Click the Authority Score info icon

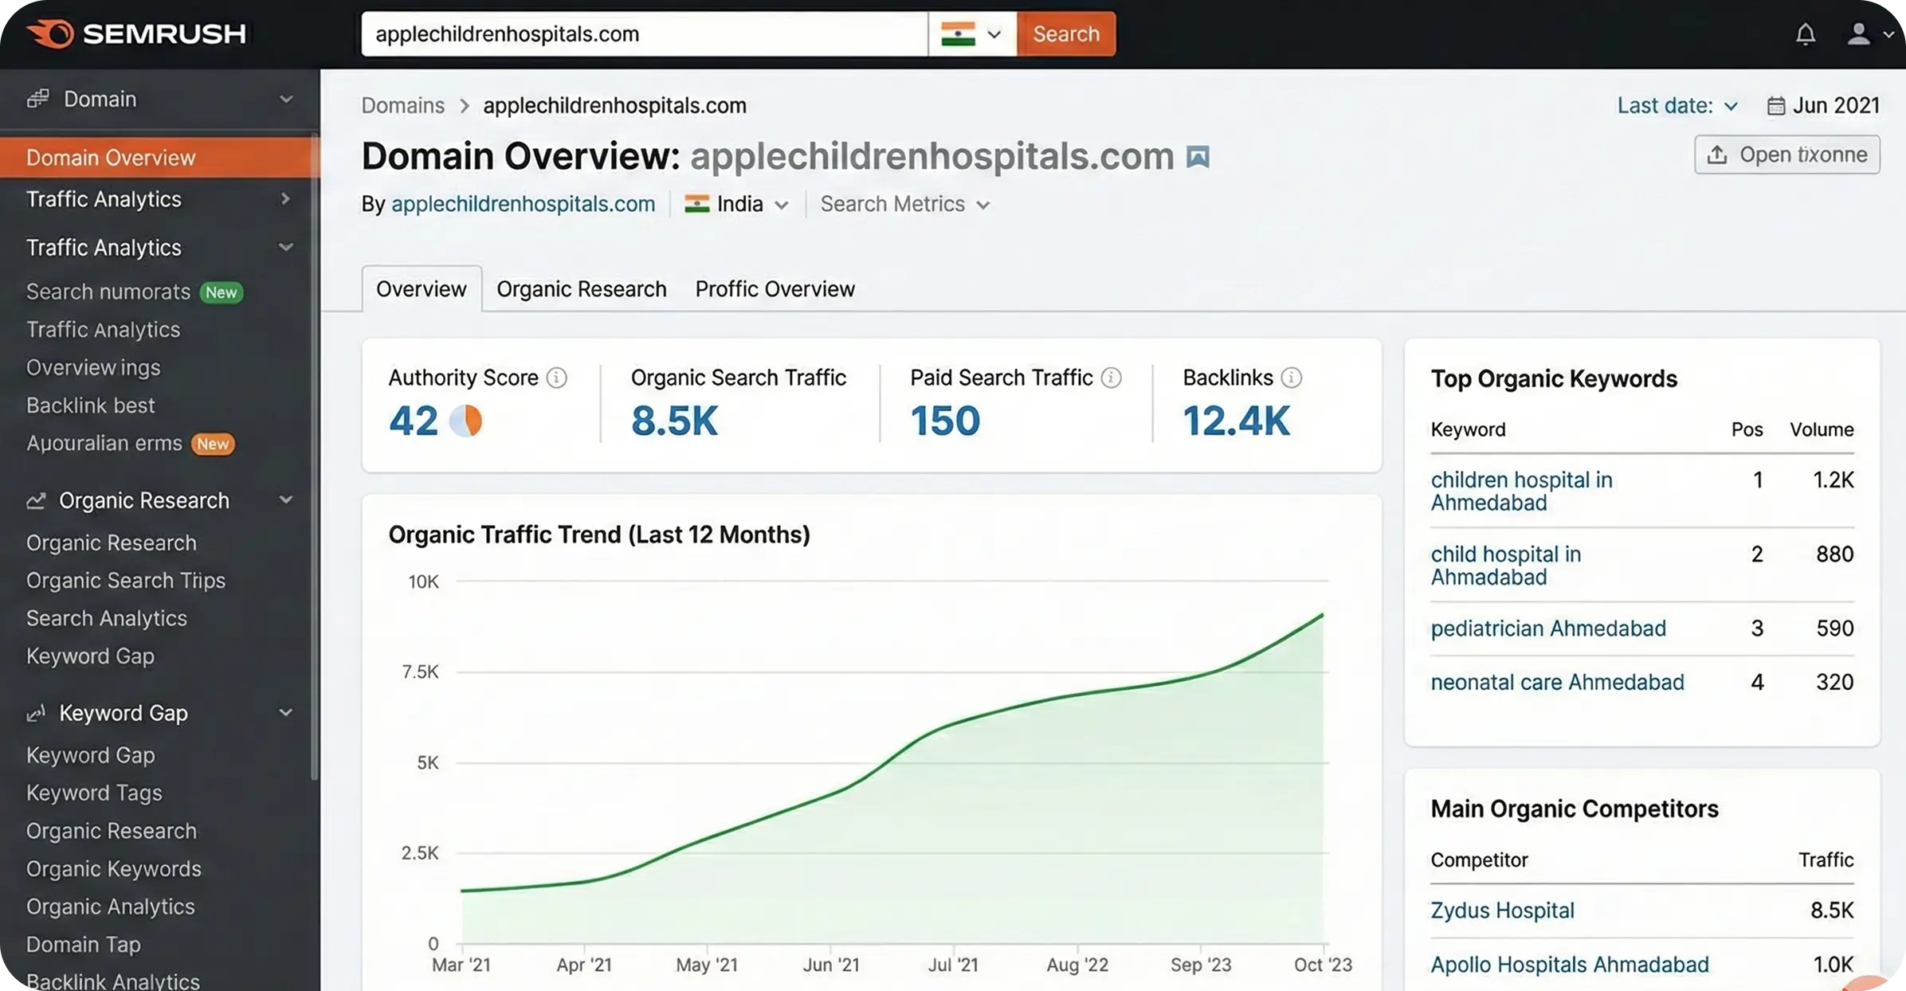pos(557,378)
